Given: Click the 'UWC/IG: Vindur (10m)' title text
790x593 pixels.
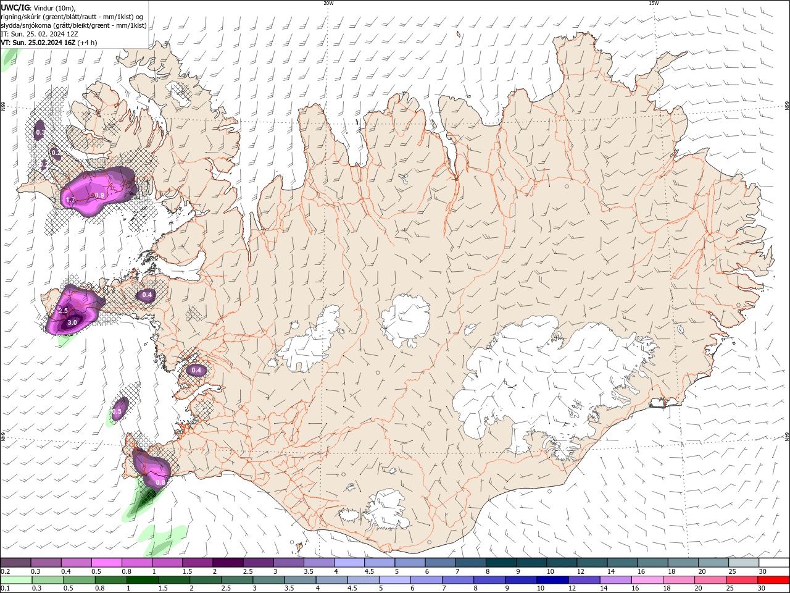Looking at the screenshot, I should pyautogui.click(x=38, y=7).
